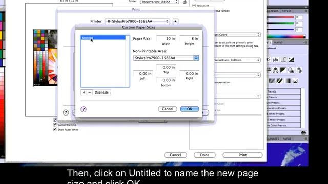This screenshot has width=328, height=184.
Task: Open the printer profile dropdown ending '1440.icm'
Action: [x=237, y=60]
